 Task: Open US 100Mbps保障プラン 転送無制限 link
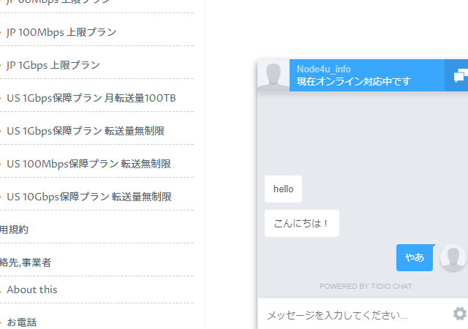click(88, 164)
